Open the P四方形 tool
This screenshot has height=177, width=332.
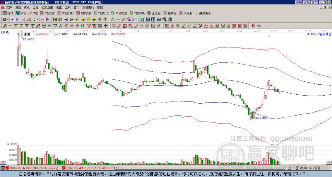click(x=48, y=13)
